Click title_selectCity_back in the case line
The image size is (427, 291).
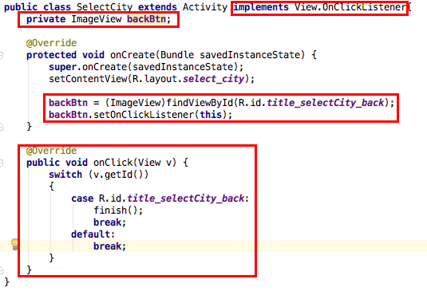(x=185, y=199)
